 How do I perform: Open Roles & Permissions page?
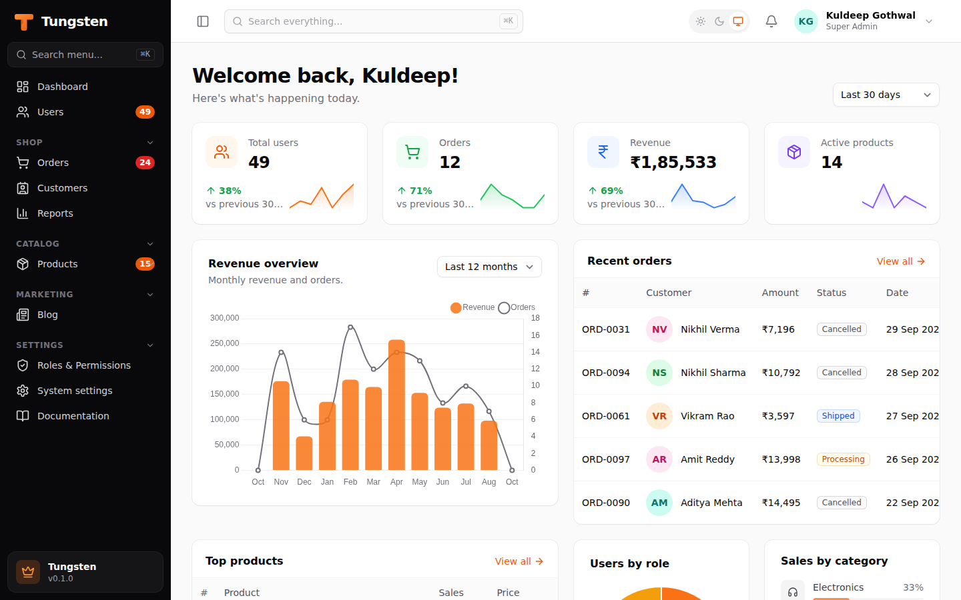point(85,365)
